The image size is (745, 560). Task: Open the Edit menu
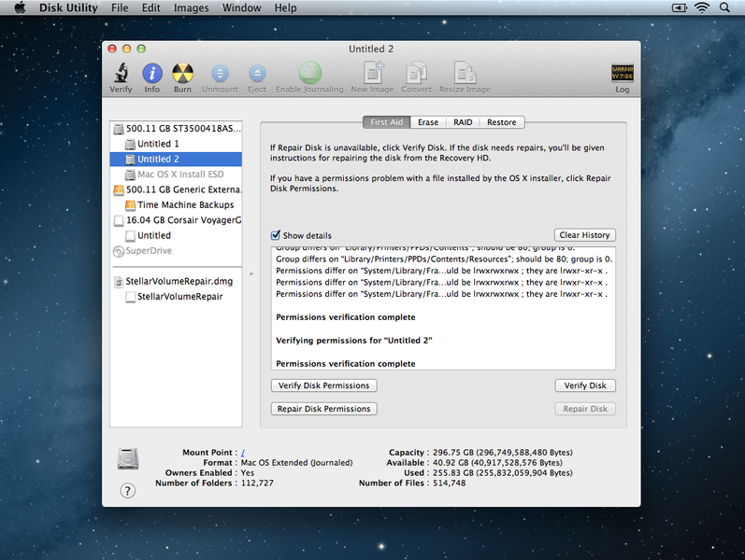click(151, 7)
